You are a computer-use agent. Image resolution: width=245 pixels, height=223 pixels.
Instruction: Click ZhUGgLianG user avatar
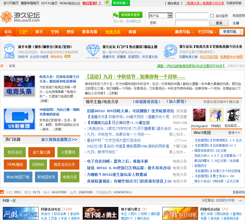click(199, 115)
